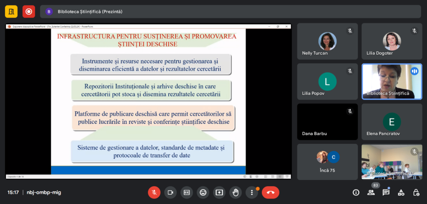Open the meeting details info icon

pos(356,192)
